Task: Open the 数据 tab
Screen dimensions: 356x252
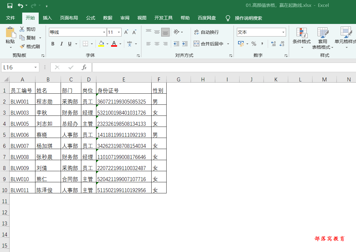Action: pos(108,18)
